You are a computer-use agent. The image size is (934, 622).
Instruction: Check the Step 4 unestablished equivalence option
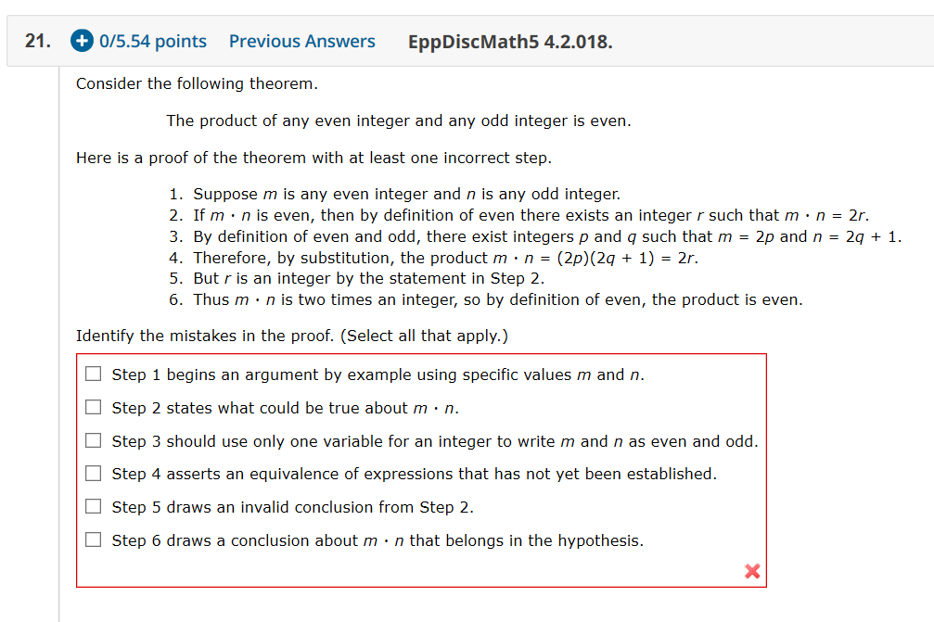pos(93,473)
